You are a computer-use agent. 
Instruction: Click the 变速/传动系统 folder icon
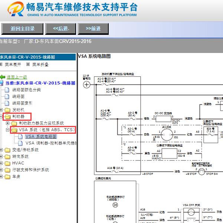click(7, 150)
